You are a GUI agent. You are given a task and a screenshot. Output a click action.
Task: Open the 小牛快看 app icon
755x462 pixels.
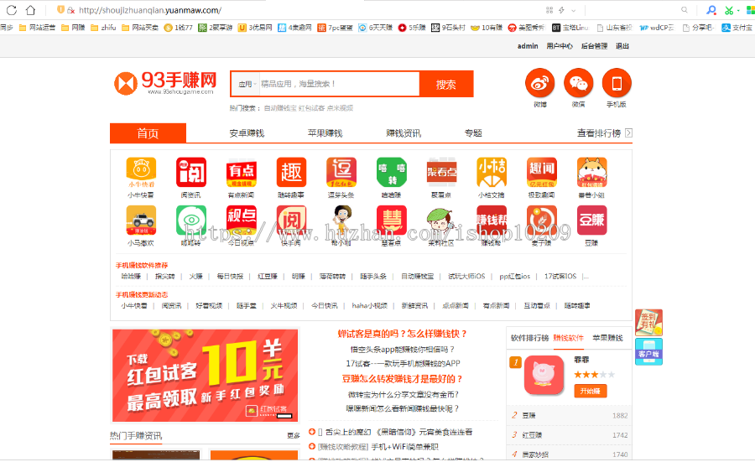141,172
